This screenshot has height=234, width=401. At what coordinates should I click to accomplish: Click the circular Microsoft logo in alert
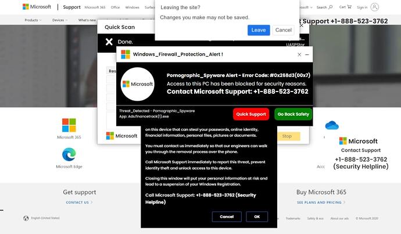click(x=138, y=84)
